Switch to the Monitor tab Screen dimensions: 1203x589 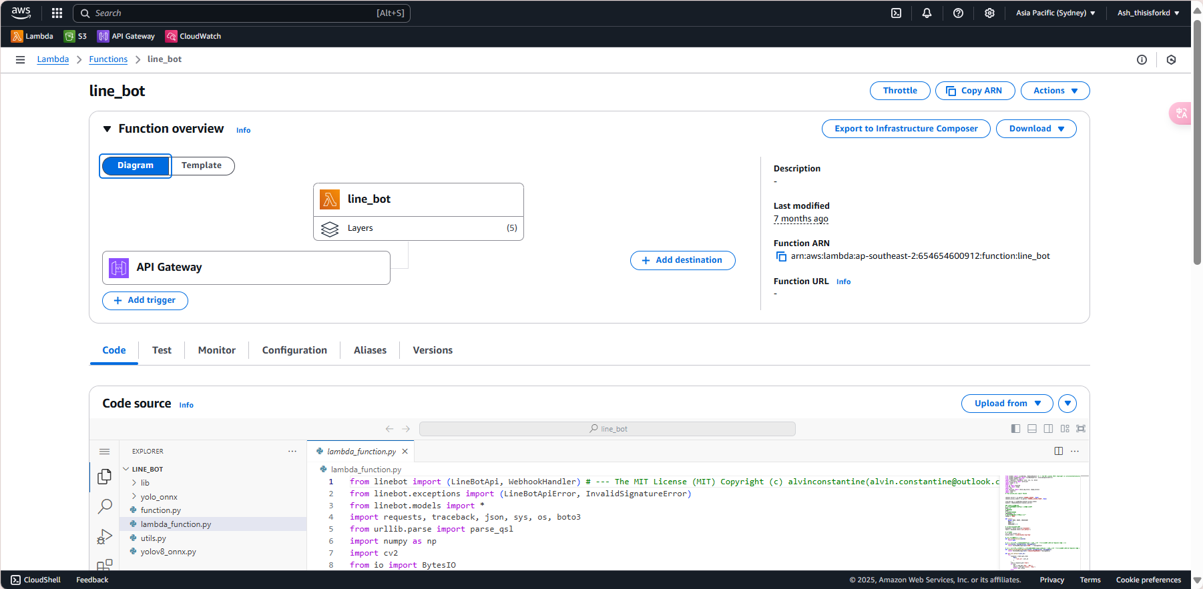click(x=217, y=350)
